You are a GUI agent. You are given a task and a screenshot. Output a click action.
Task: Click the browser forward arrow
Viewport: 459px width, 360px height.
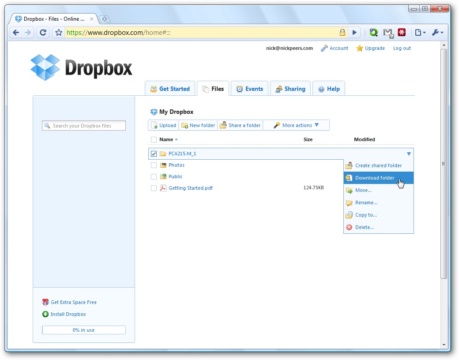[28, 33]
